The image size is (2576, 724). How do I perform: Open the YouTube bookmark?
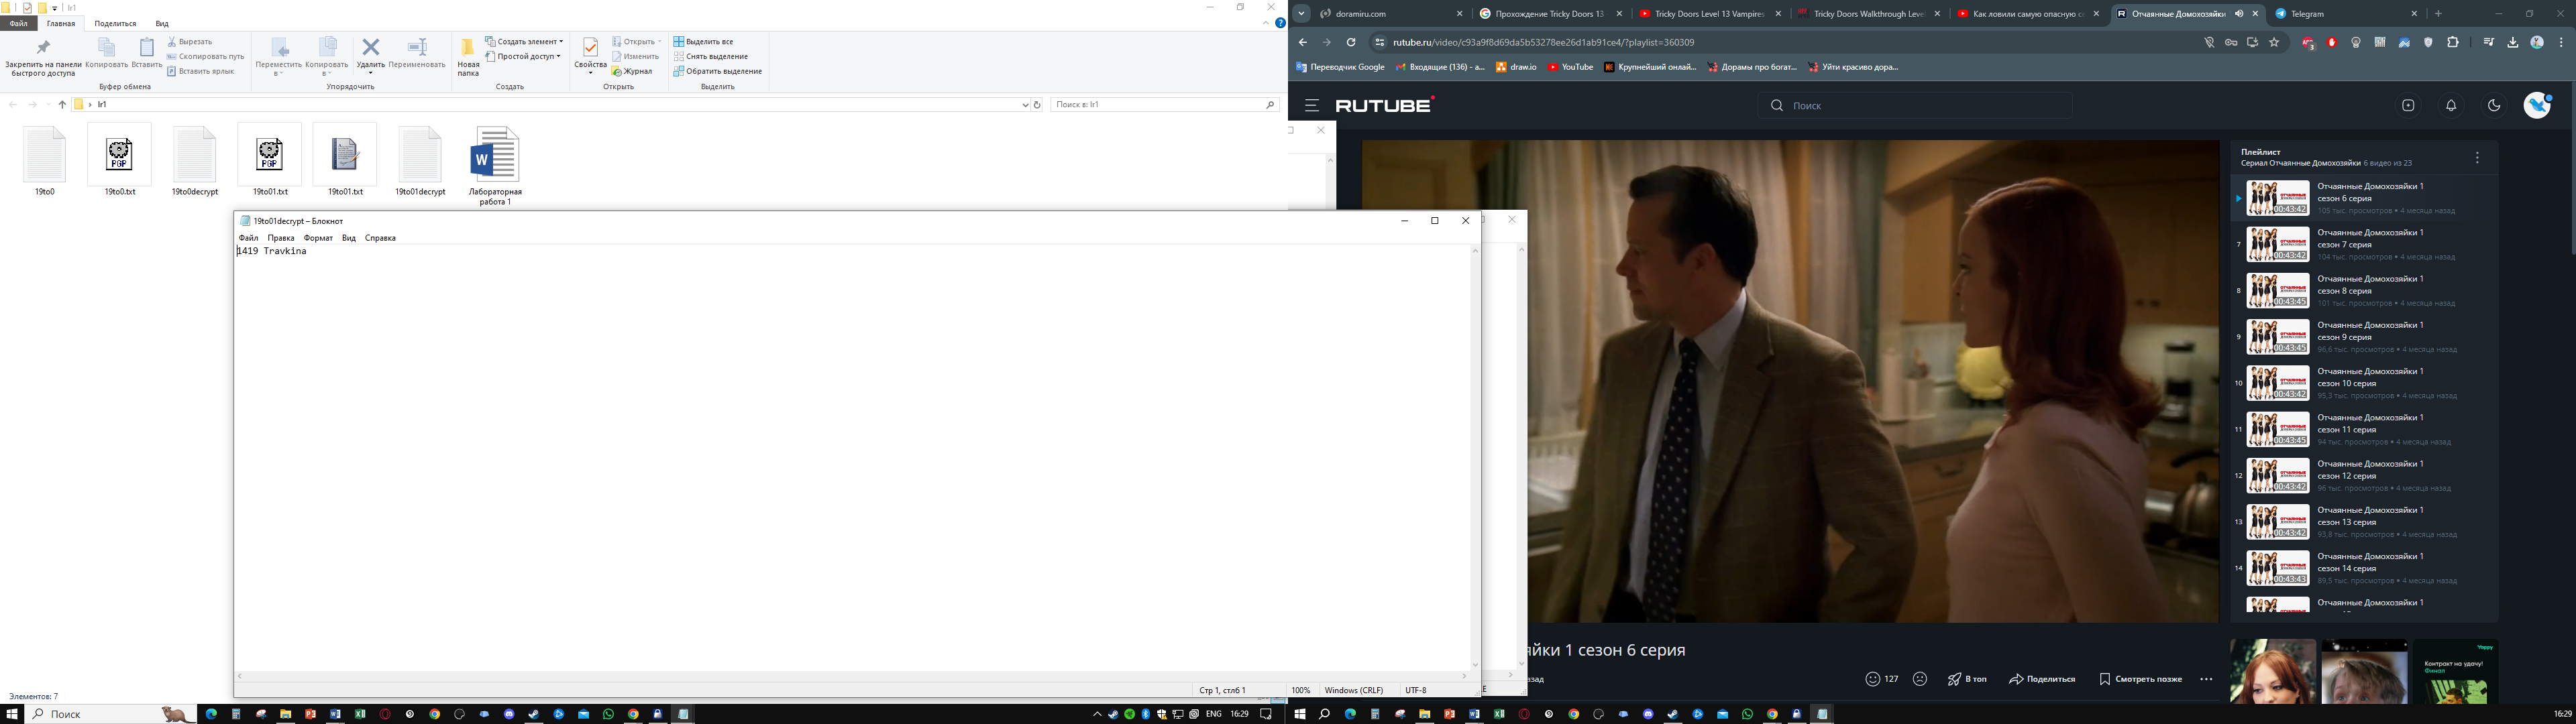pyautogui.click(x=1570, y=67)
